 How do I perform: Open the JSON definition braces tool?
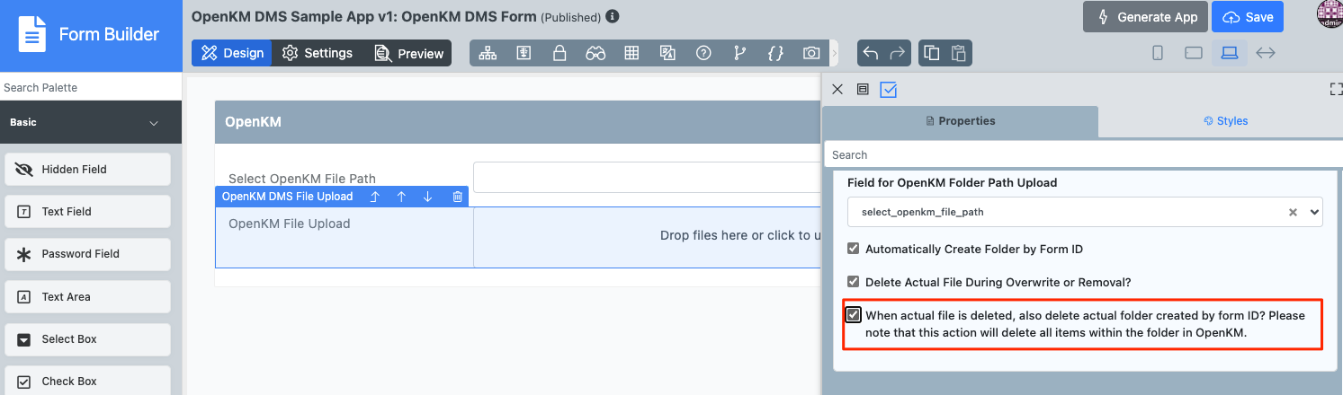pyautogui.click(x=775, y=53)
